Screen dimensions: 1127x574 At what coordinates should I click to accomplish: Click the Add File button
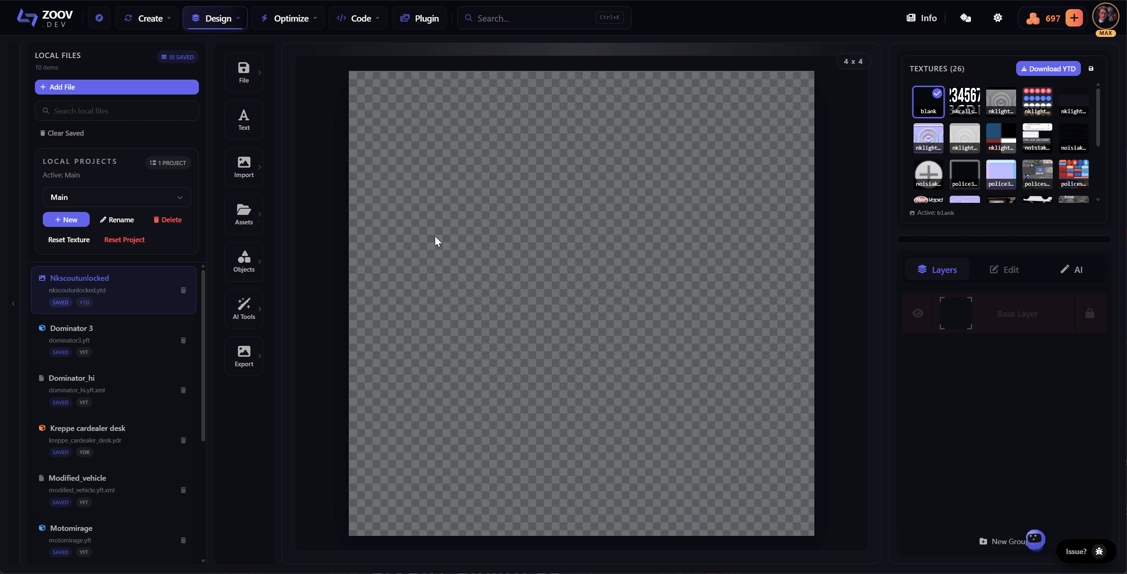click(x=116, y=87)
